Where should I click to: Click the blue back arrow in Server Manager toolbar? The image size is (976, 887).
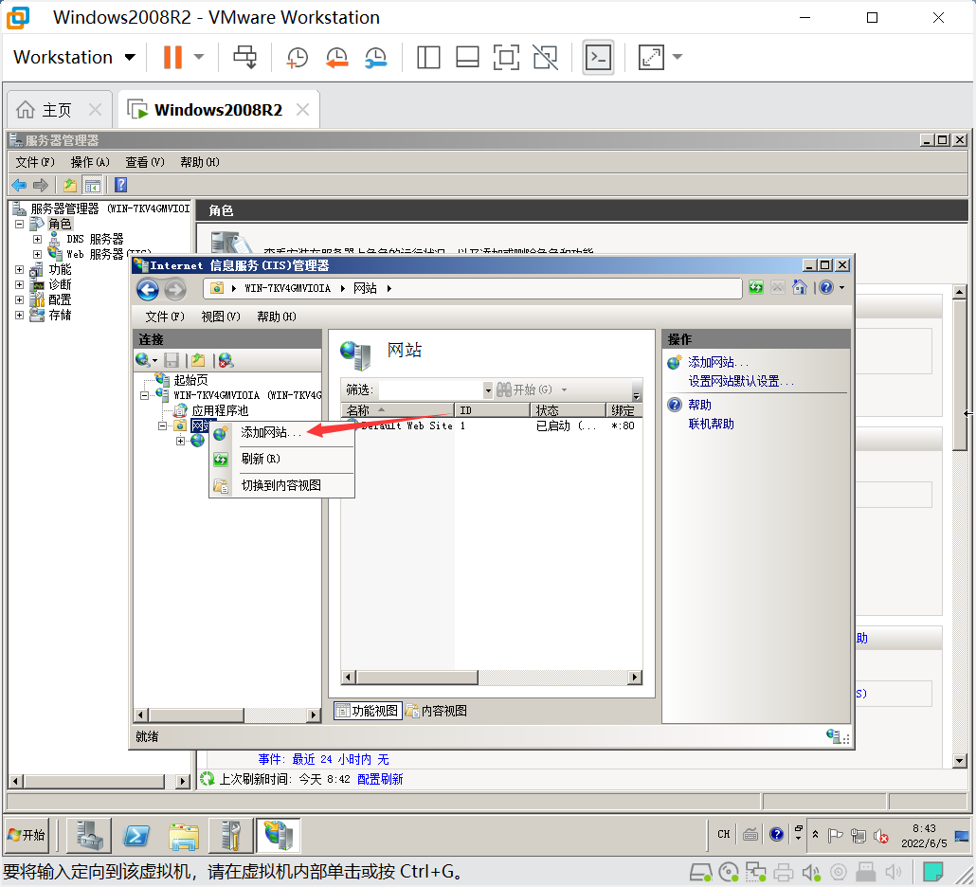tap(19, 185)
